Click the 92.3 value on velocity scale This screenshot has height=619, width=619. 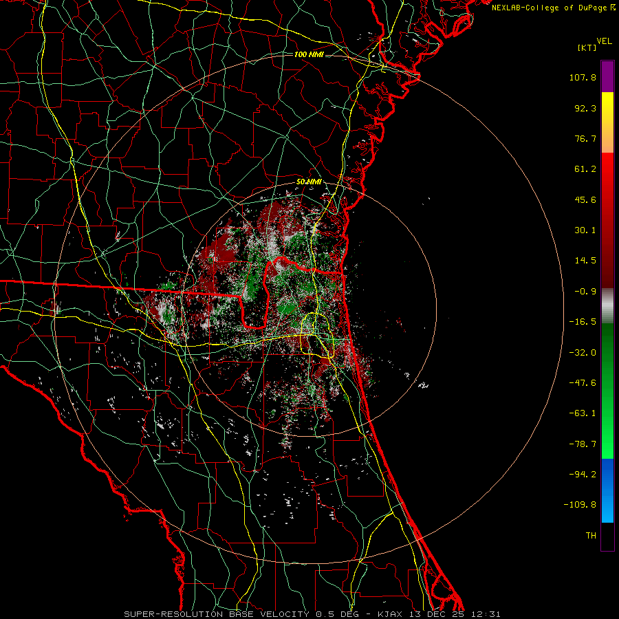(585, 108)
